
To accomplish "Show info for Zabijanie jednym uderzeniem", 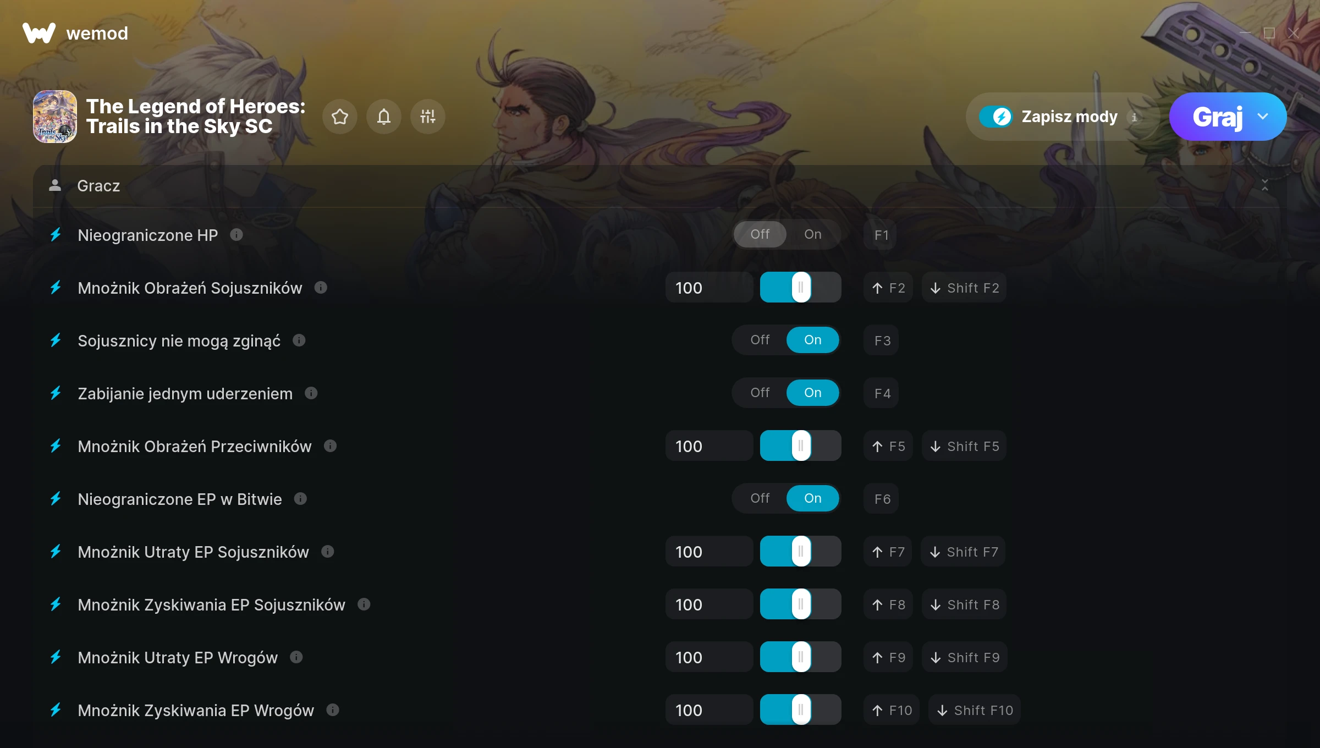I will click(x=311, y=393).
